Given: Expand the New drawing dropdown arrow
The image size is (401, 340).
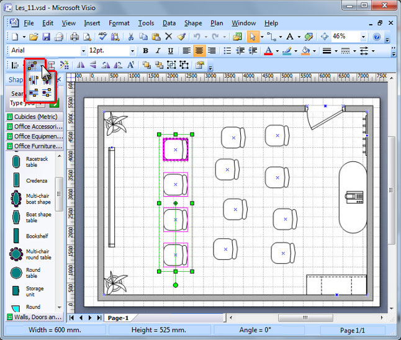Looking at the screenshot, I should click(x=24, y=37).
